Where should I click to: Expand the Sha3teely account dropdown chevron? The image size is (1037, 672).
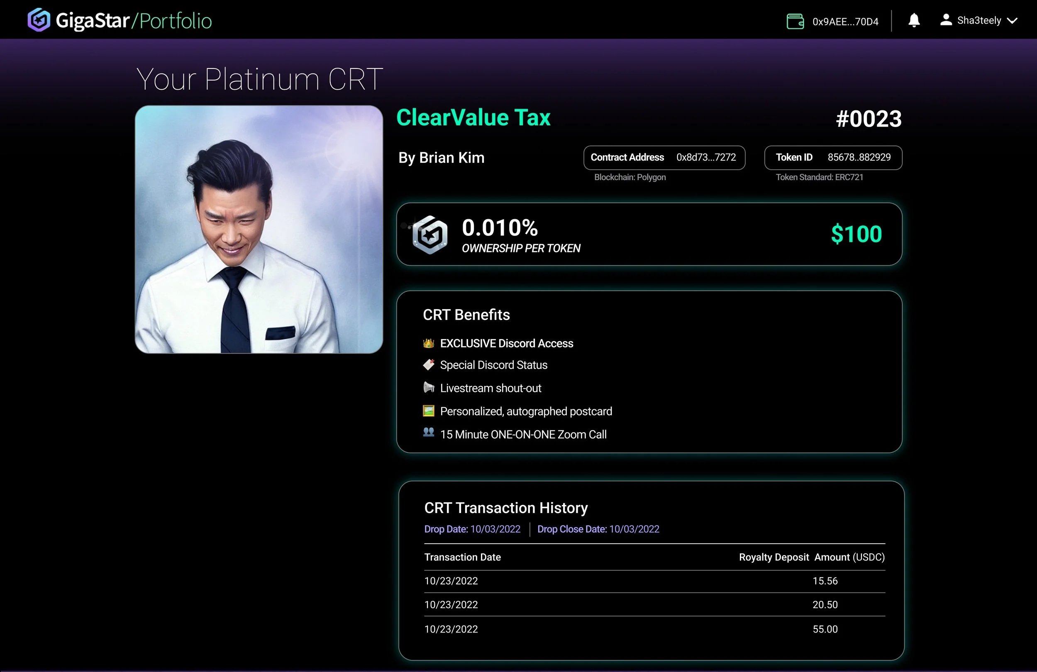(1012, 20)
